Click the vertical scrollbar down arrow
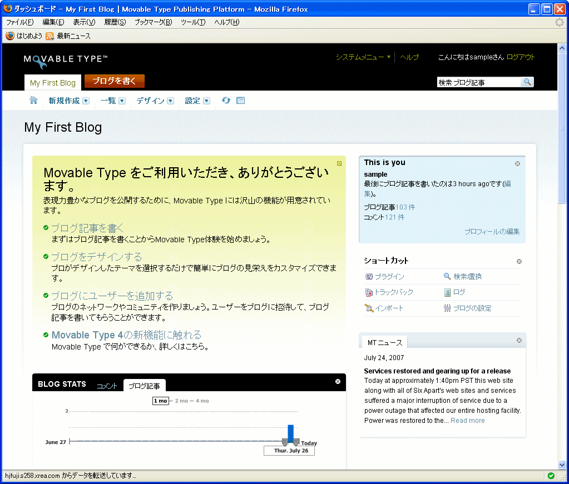Screen dimensions: 569x484 (x=562, y=465)
